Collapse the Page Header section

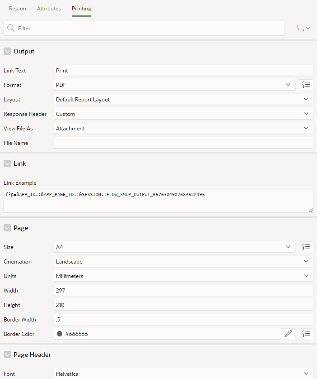pyautogui.click(x=7, y=355)
